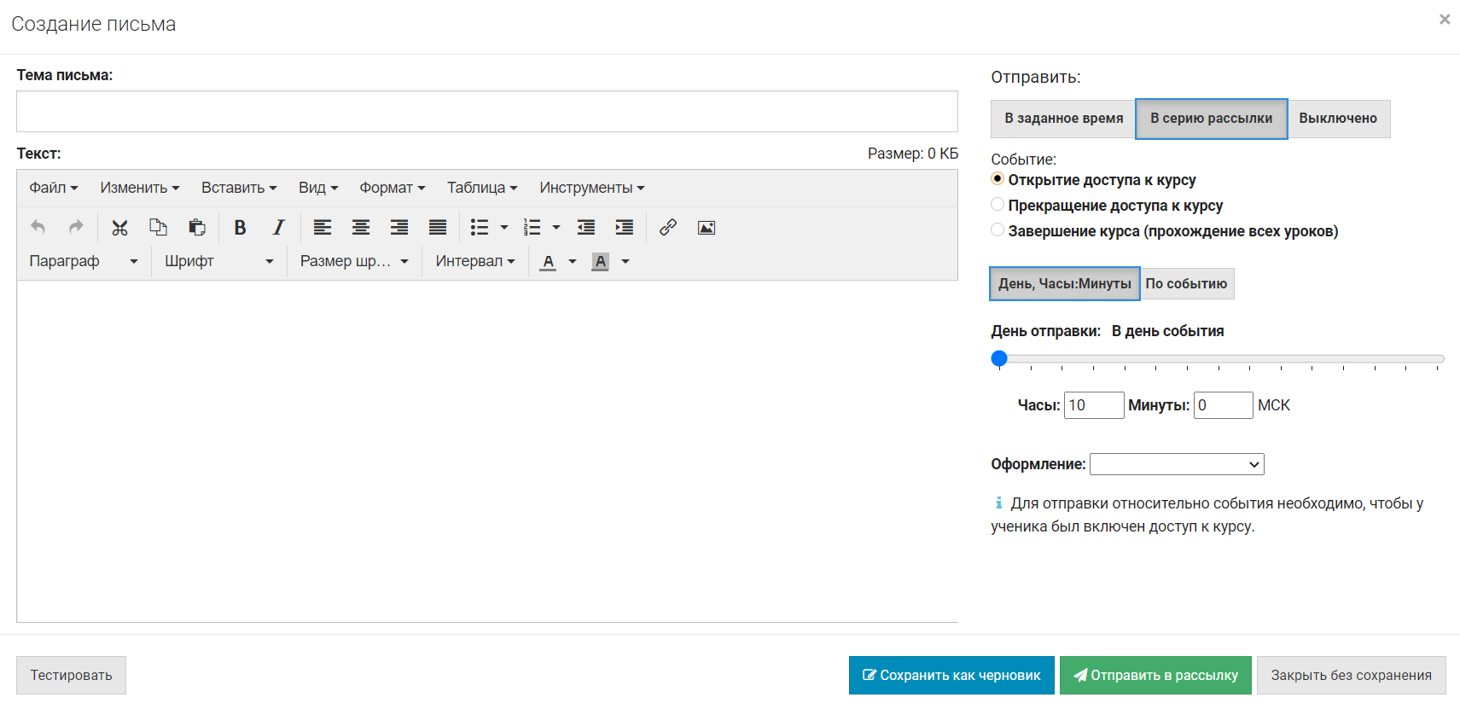Click the Copy icon in toolbar

tap(158, 228)
